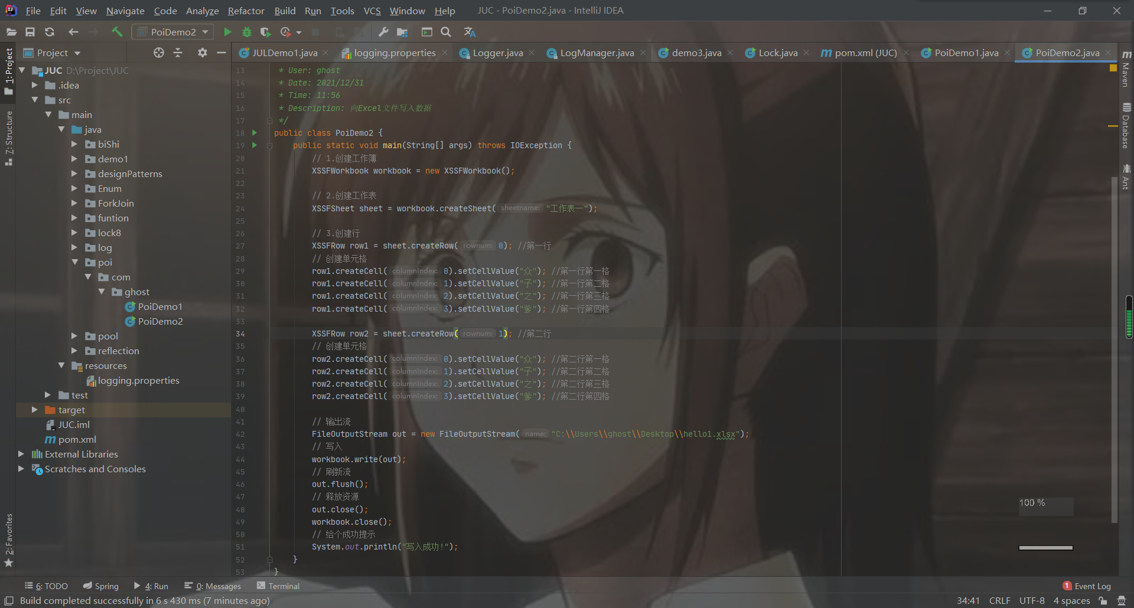
Task: Run with Coverage shield icon
Action: point(265,32)
